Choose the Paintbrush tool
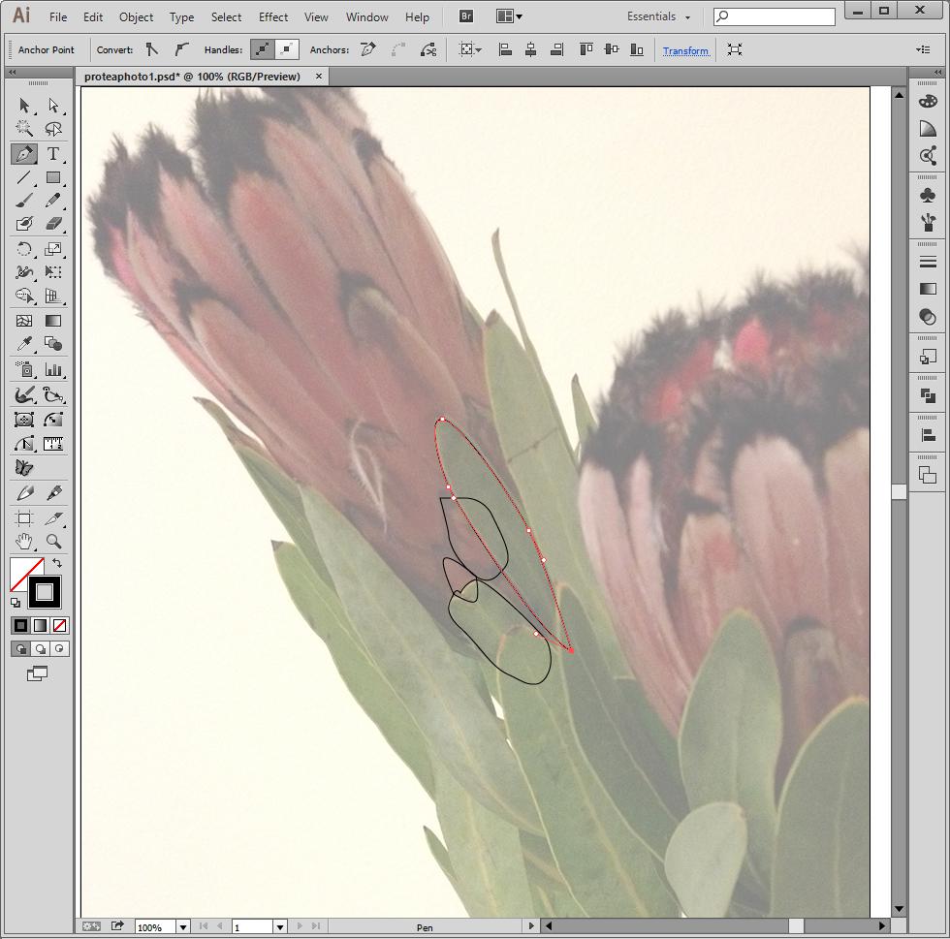The width and height of the screenshot is (950, 939). coord(24,201)
